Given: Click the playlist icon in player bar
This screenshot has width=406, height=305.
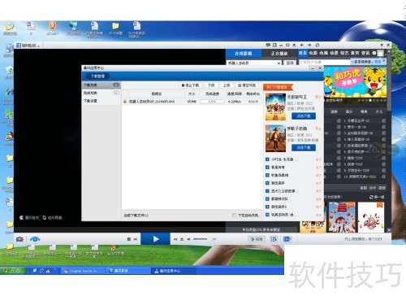Looking at the screenshot, I should click(x=274, y=239).
